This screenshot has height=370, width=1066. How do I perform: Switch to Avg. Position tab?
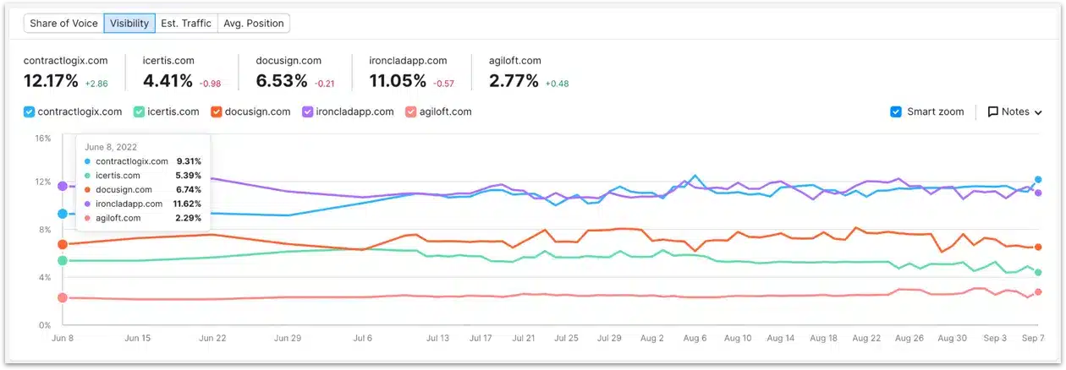[x=253, y=23]
